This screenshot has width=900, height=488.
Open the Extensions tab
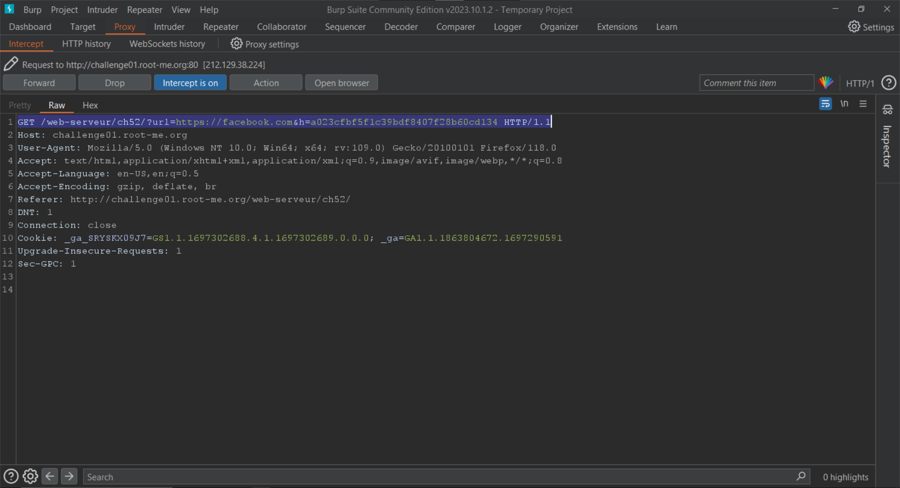coord(617,27)
